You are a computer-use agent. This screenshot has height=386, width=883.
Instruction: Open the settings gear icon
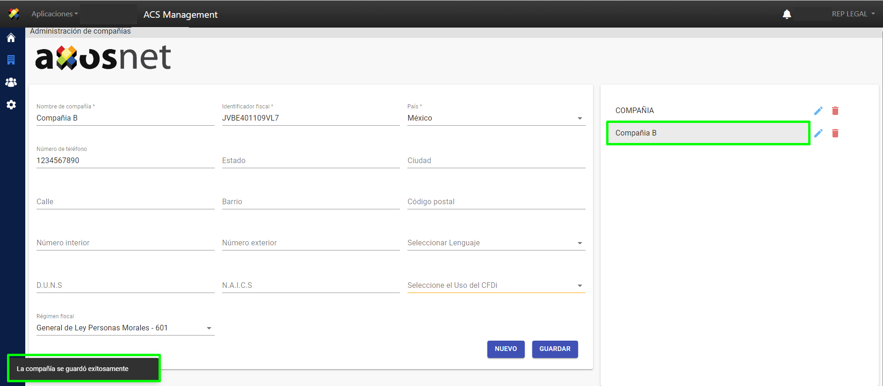pyautogui.click(x=11, y=105)
